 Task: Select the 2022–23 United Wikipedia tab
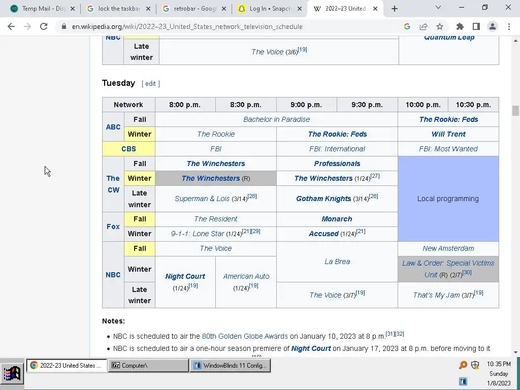(345, 9)
